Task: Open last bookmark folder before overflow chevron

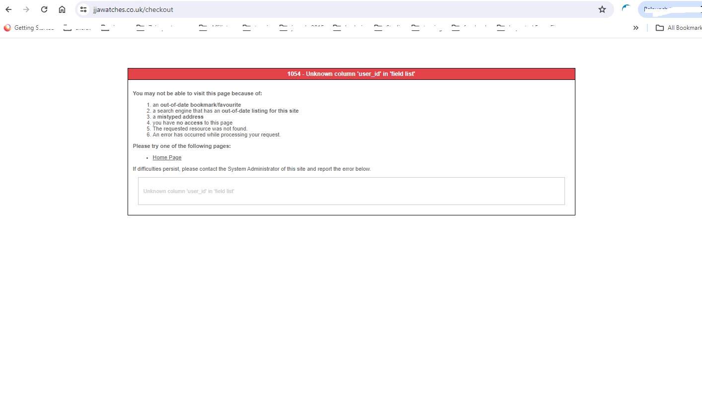Action: (526, 28)
